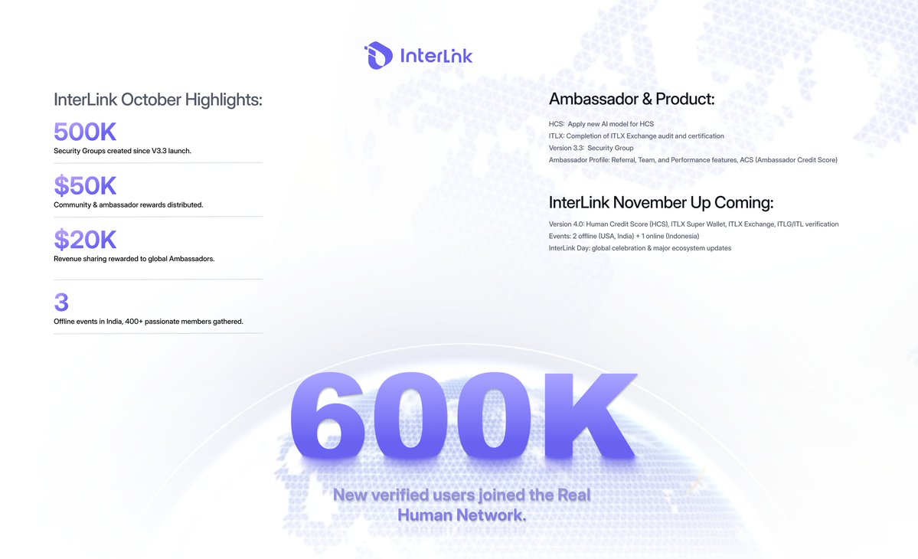Click the InterLink logo icon
This screenshot has height=559, width=918.
[378, 56]
